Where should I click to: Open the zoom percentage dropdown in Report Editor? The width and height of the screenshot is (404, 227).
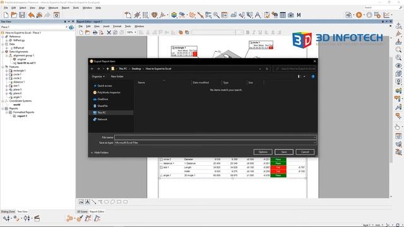click(x=135, y=32)
